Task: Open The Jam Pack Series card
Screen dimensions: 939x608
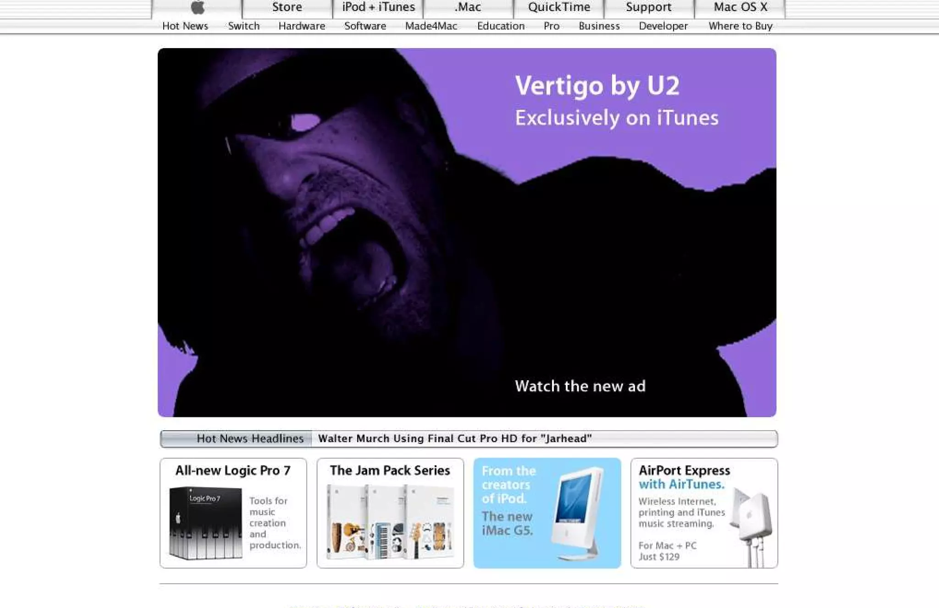Action: [x=390, y=513]
